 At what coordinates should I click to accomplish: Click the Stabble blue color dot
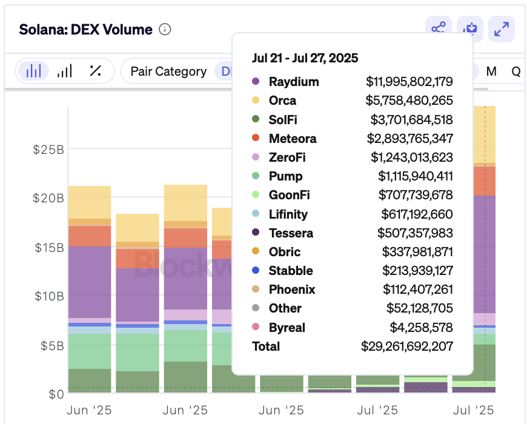click(x=256, y=270)
